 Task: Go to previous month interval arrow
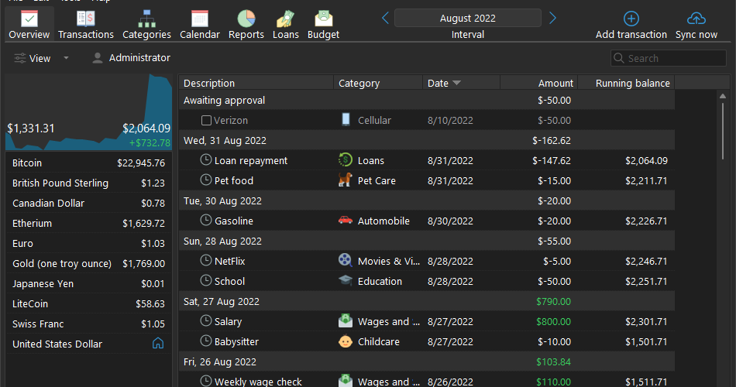pos(385,19)
